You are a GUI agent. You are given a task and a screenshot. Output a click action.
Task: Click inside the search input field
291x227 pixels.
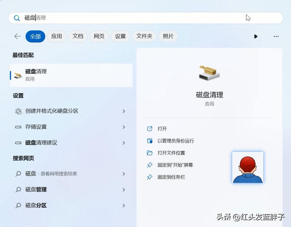tap(101, 18)
